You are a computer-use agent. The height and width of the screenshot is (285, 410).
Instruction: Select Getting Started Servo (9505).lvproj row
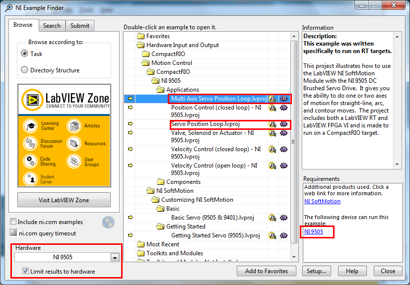[x=215, y=235]
